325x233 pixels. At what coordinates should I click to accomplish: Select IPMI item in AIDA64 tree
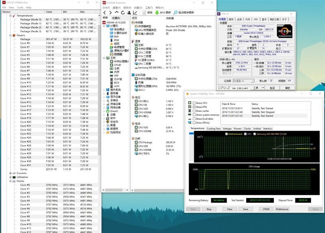pyautogui.click(x=115, y=40)
